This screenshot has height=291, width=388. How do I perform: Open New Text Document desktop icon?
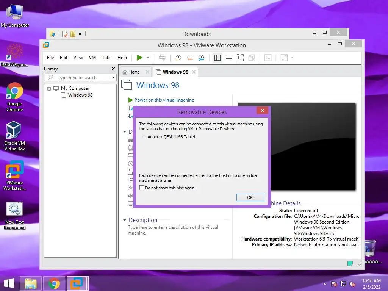[x=15, y=216]
